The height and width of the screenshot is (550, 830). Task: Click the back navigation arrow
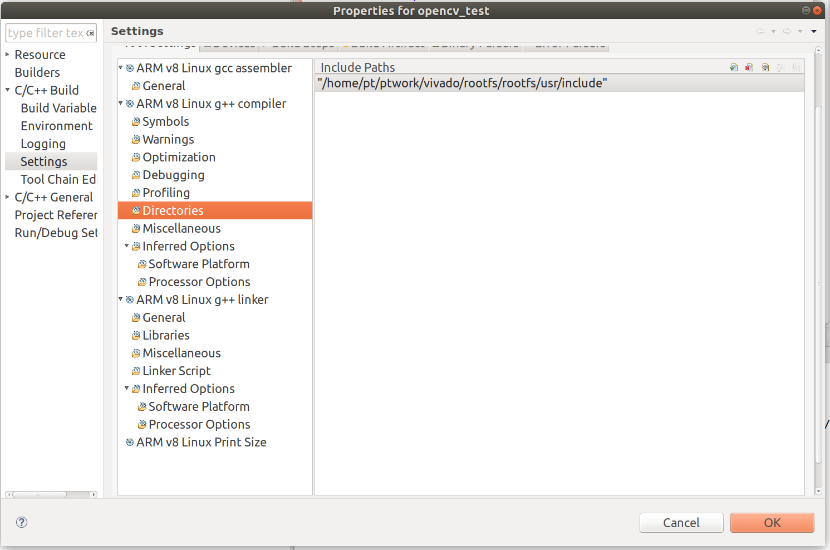[x=760, y=31]
